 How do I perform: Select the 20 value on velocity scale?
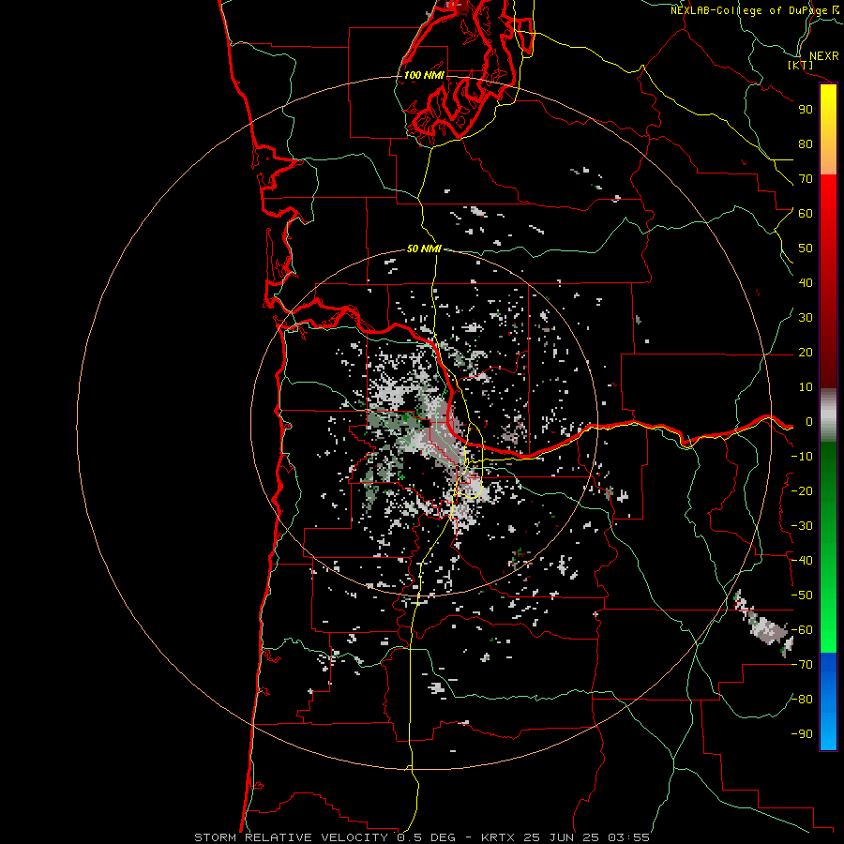point(806,352)
